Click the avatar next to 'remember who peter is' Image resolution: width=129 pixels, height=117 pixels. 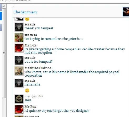19,38
